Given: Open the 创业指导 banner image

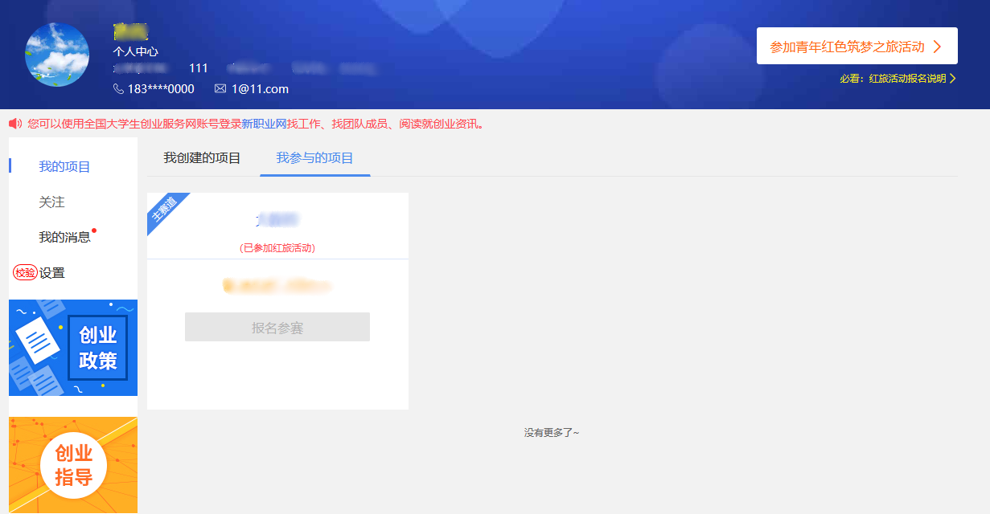Looking at the screenshot, I should tap(73, 465).
